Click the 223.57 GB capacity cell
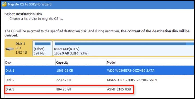This screenshot has height=99, width=195. tap(64, 80)
